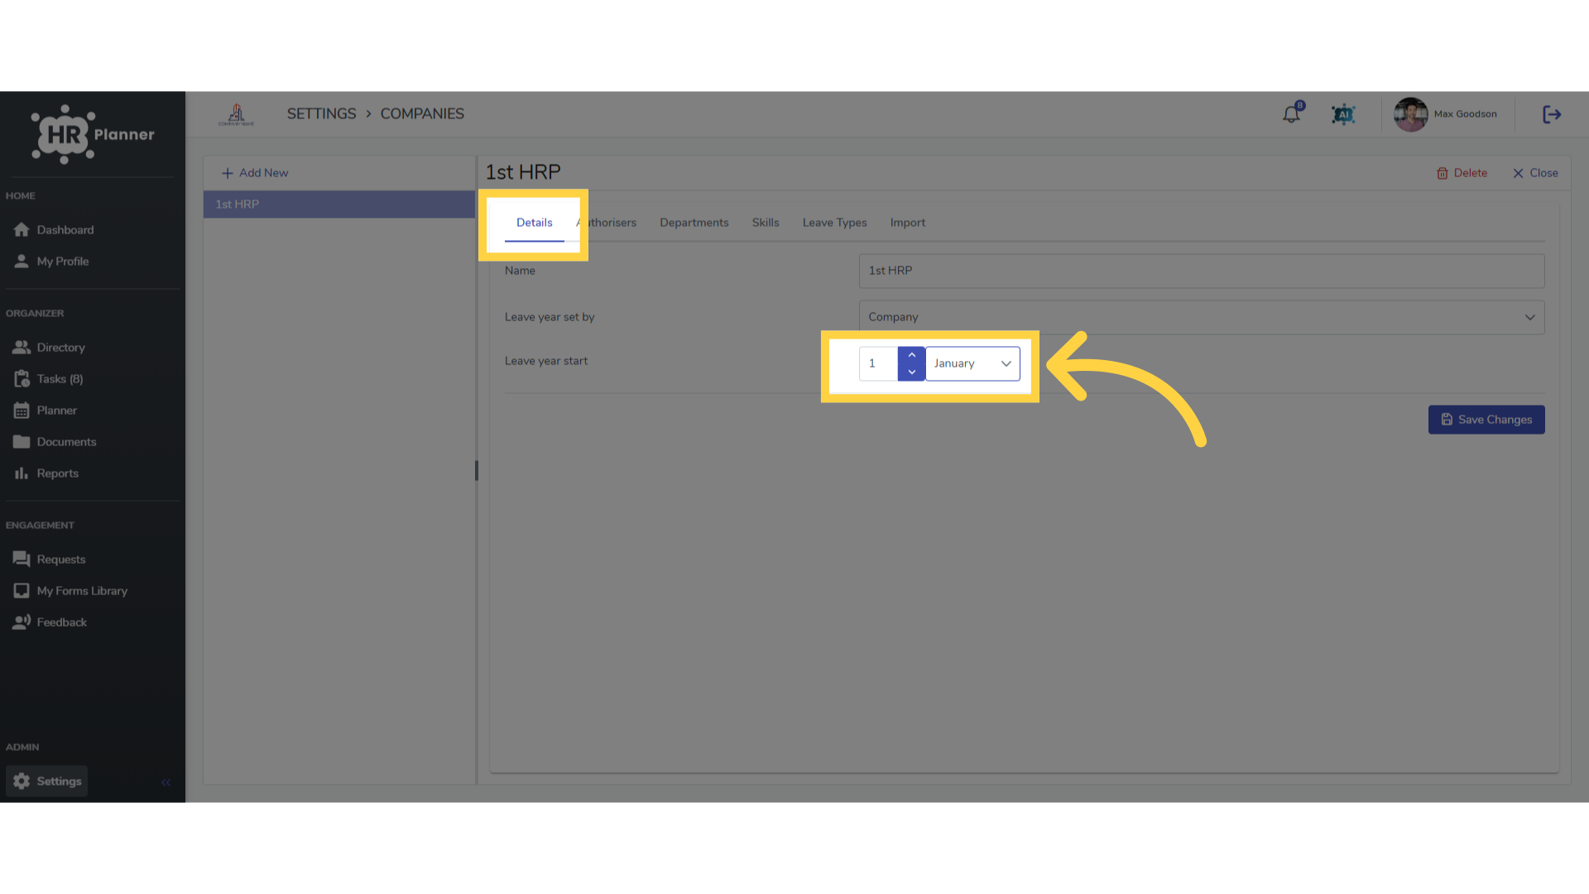Screen dimensions: 1589x894
Task: Close the company details panel
Action: tap(1535, 173)
